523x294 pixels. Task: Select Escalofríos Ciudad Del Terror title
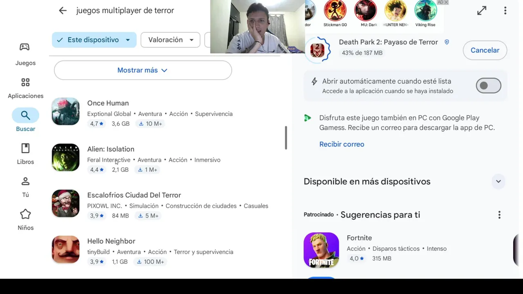click(x=134, y=195)
